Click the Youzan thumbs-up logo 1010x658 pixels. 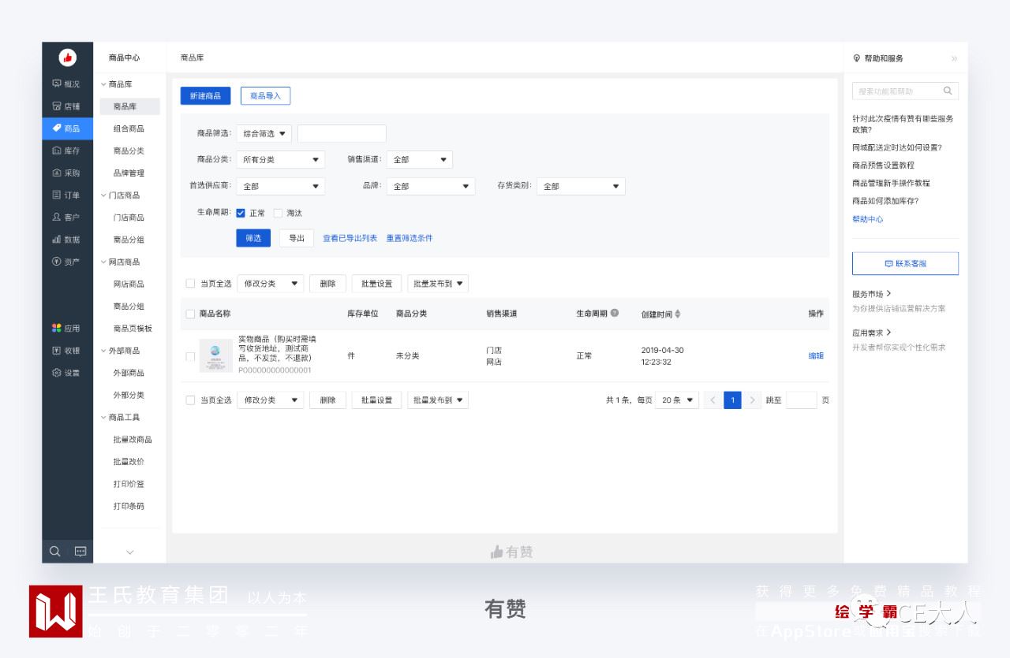tap(67, 58)
